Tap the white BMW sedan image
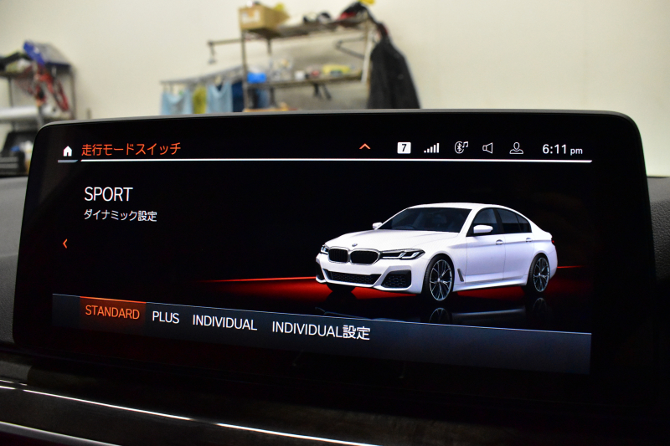Screen dimensions: 670x446 click(436, 252)
